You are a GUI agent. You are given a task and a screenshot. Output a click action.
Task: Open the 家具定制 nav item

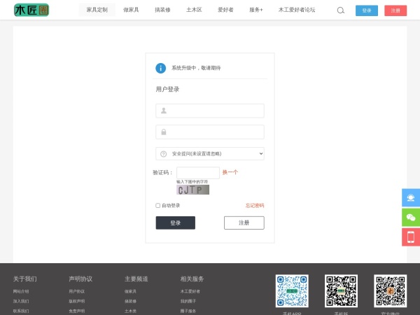[97, 10]
